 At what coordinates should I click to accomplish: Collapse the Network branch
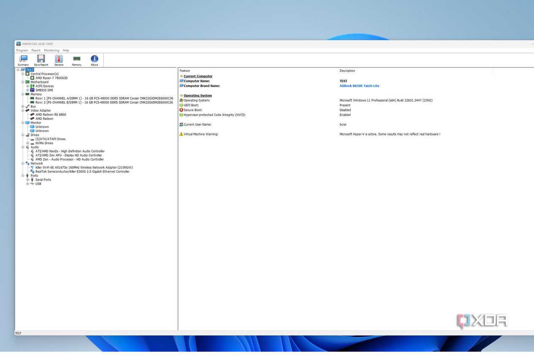tap(23, 163)
